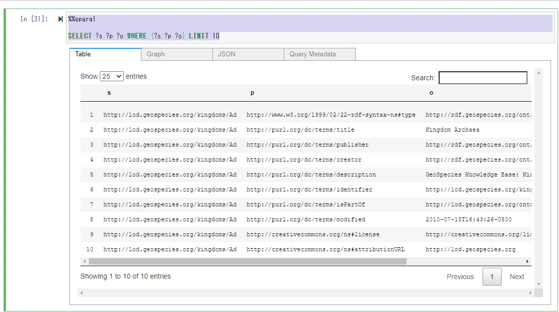Select predicate cell 'terms/identifier'
Viewport: 559px width, 312px height.
(x=309, y=189)
